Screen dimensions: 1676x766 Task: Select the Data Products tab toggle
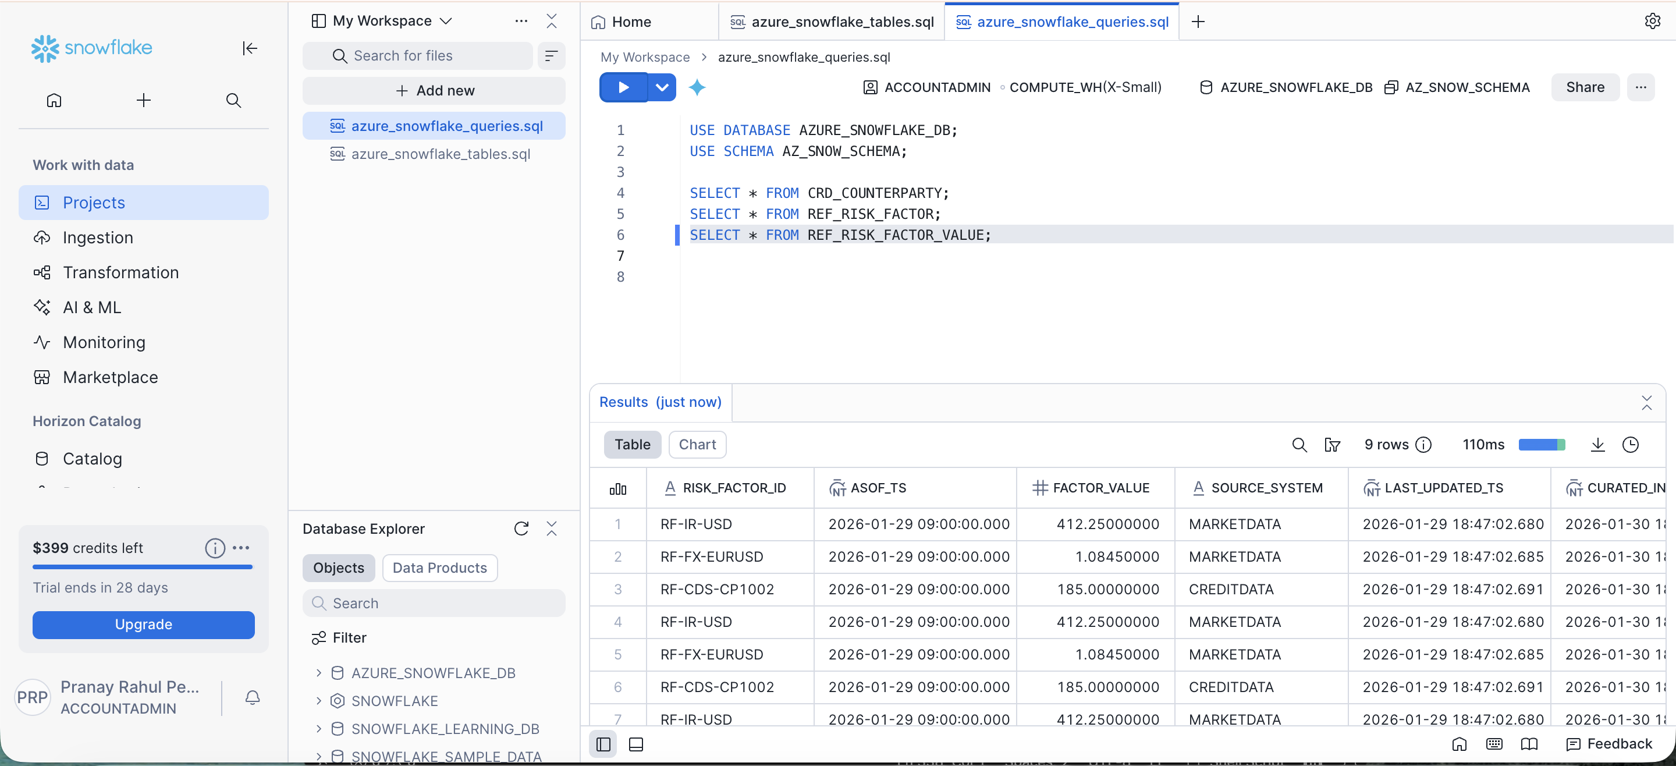(x=439, y=567)
